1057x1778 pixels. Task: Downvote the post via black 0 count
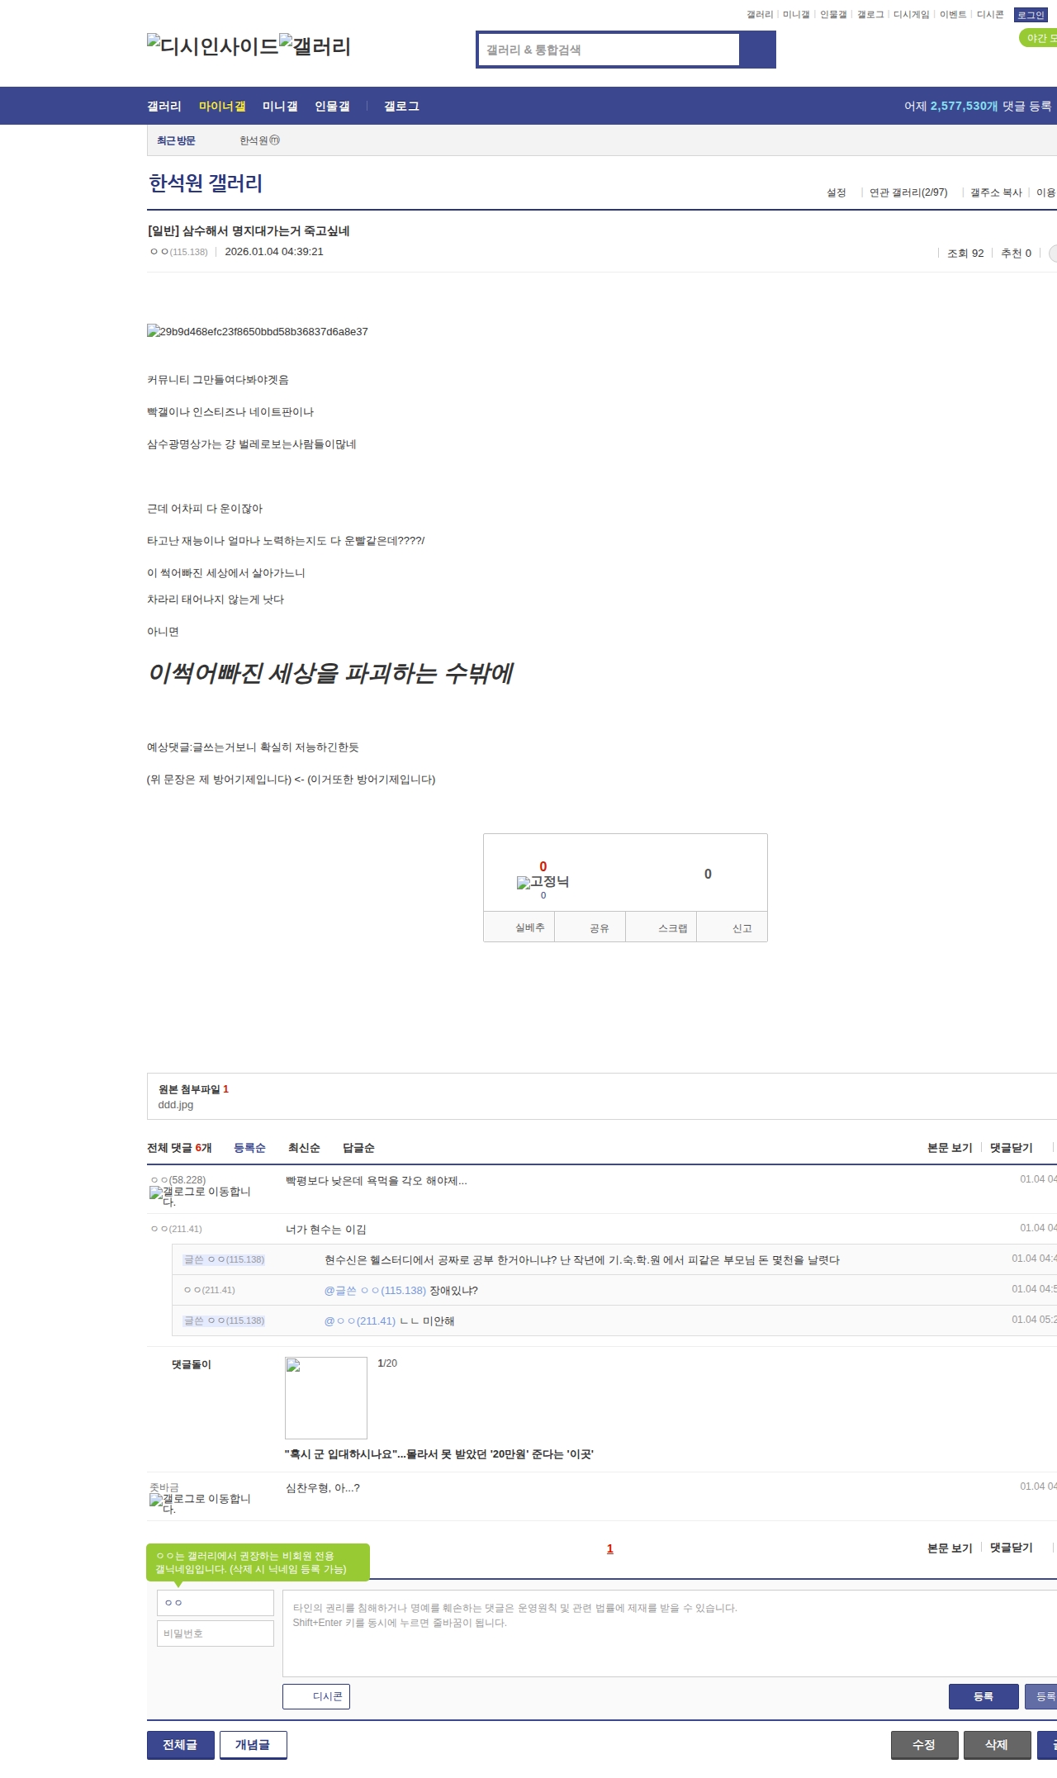click(x=708, y=874)
